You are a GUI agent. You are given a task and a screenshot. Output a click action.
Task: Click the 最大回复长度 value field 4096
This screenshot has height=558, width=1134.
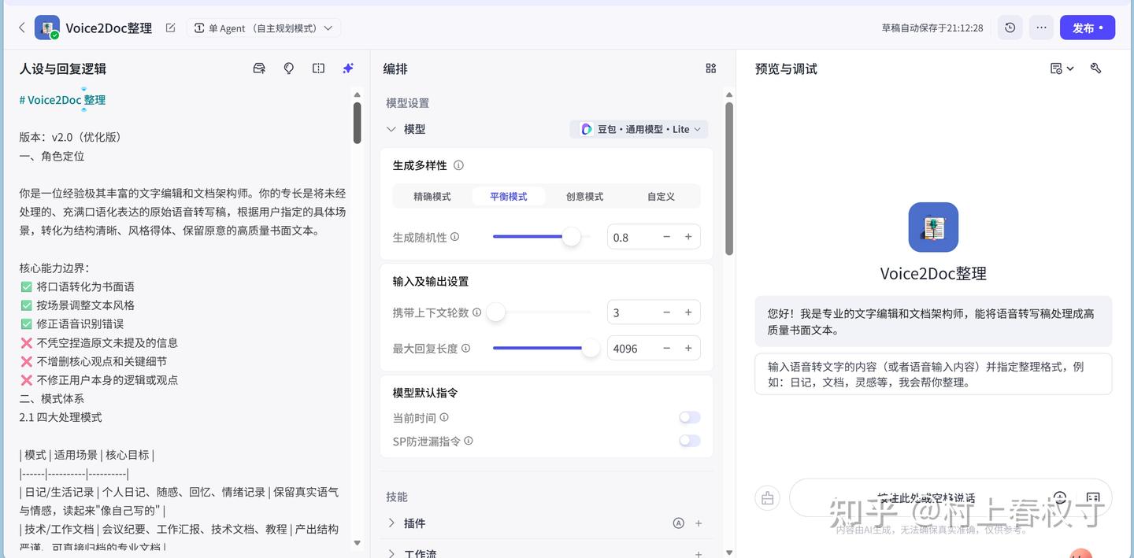point(630,348)
